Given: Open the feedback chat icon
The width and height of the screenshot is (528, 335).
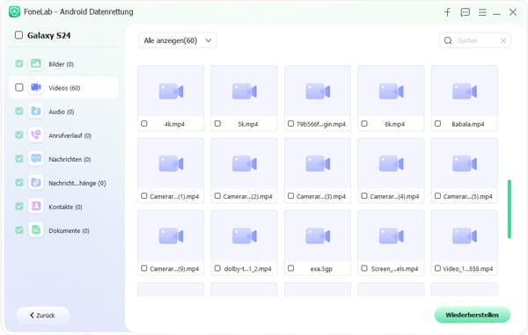Looking at the screenshot, I should (465, 12).
